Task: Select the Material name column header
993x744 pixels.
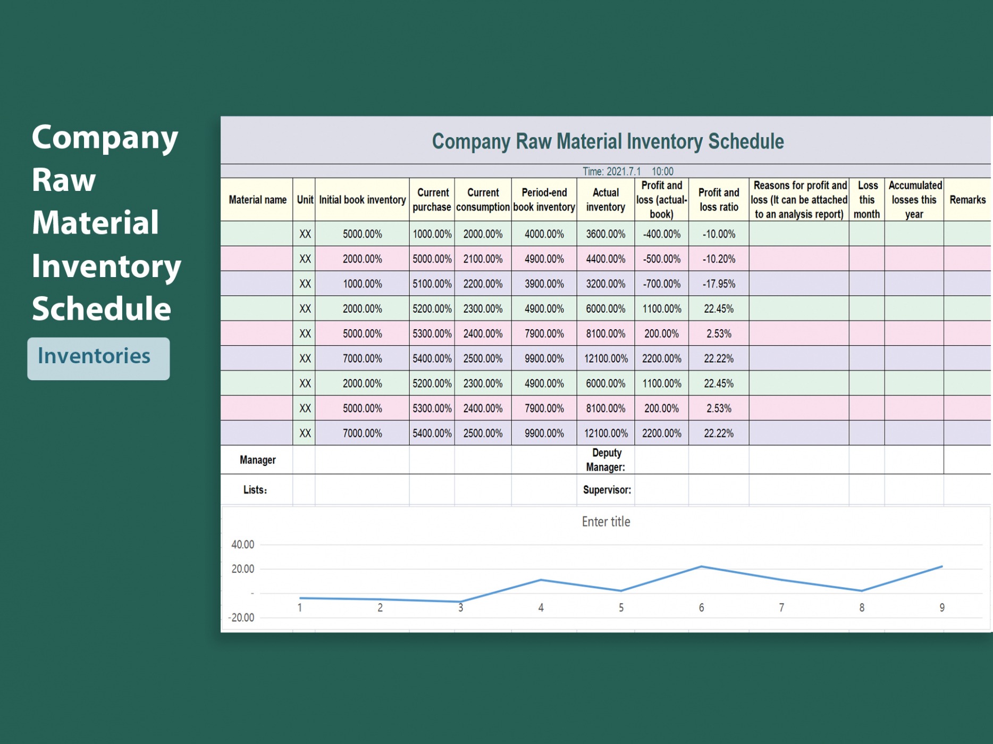Action: [x=257, y=200]
